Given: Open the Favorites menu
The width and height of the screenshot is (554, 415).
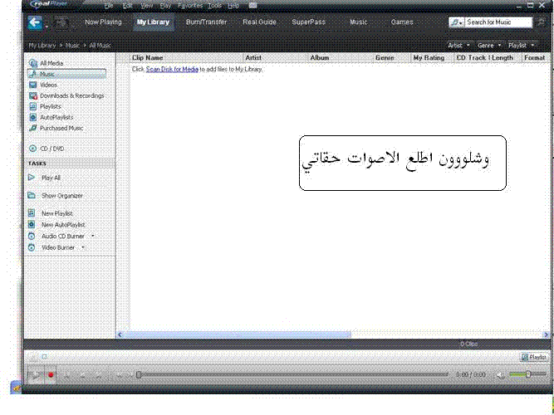Looking at the screenshot, I should coord(189,6).
